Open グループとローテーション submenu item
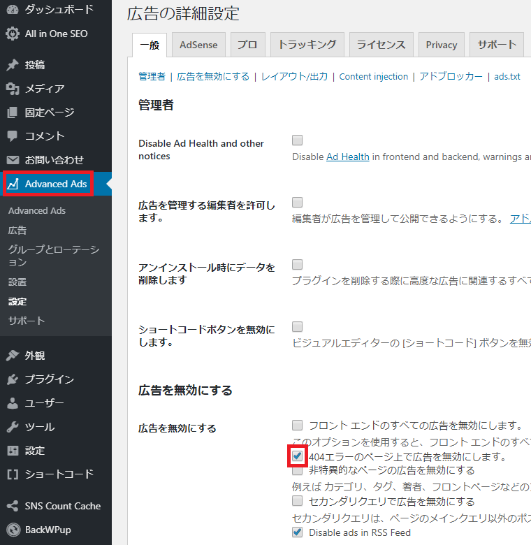531x545 pixels. (x=54, y=256)
